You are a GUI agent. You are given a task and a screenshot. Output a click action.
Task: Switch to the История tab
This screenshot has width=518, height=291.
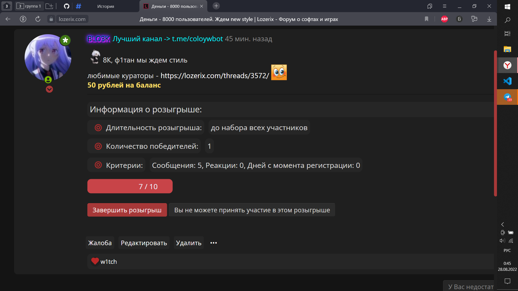point(106,6)
